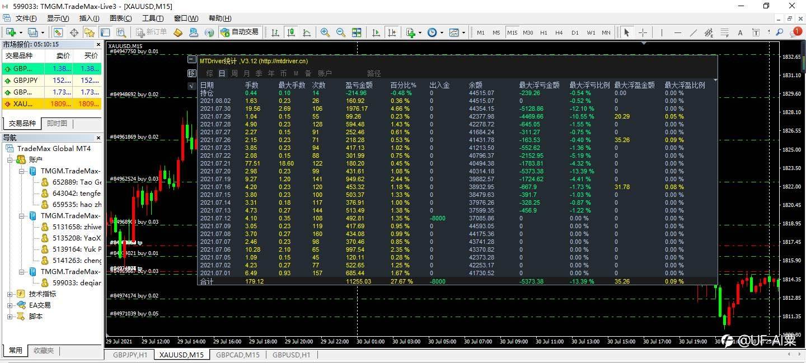Set timeframe to MN
Viewport: 806px width, 363px height.
[x=606, y=32]
